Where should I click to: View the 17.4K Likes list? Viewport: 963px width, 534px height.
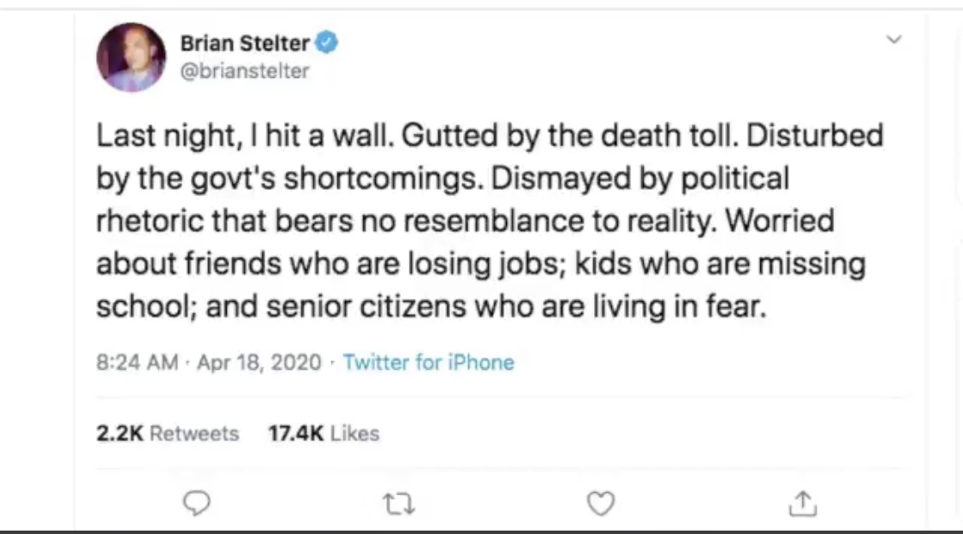point(324,433)
